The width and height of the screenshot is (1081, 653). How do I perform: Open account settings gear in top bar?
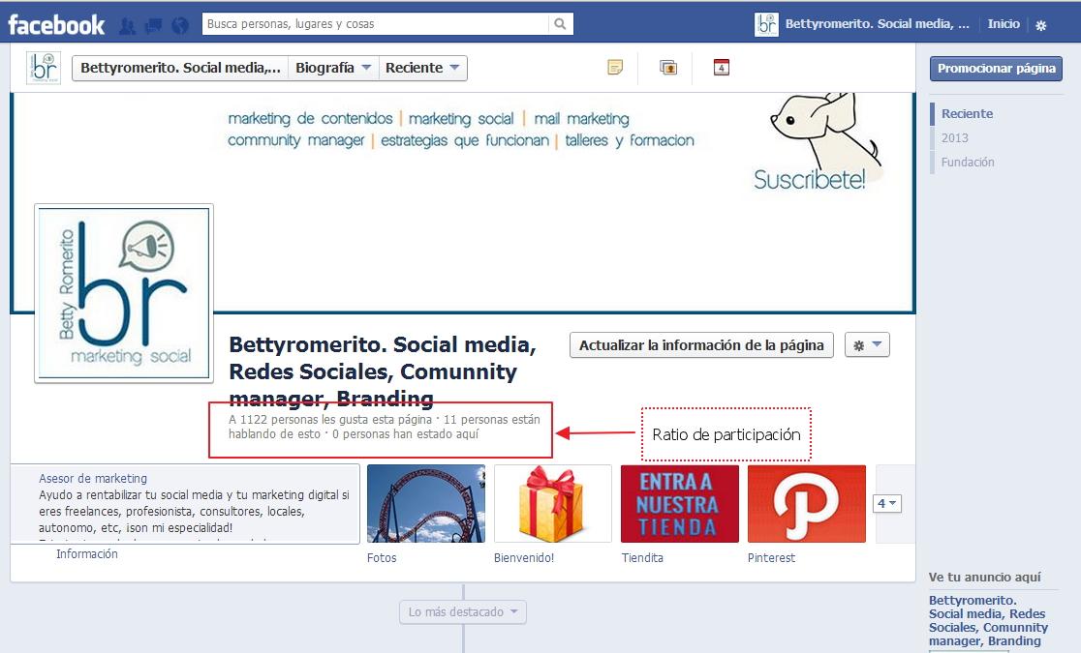(x=1041, y=25)
